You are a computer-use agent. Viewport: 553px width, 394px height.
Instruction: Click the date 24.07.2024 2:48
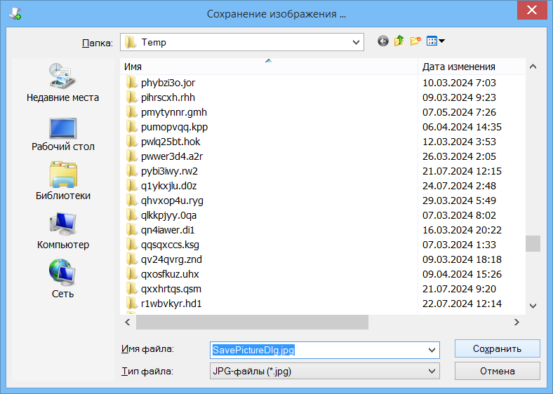[x=459, y=186]
